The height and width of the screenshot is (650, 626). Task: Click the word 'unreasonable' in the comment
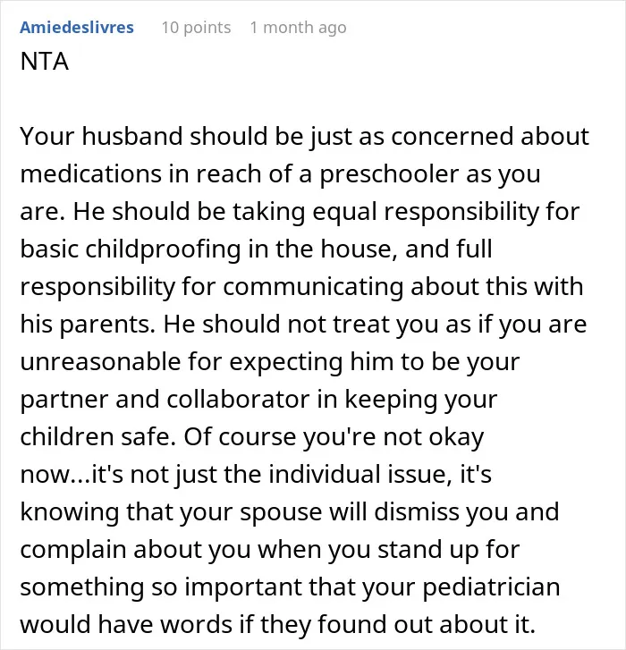click(x=100, y=361)
